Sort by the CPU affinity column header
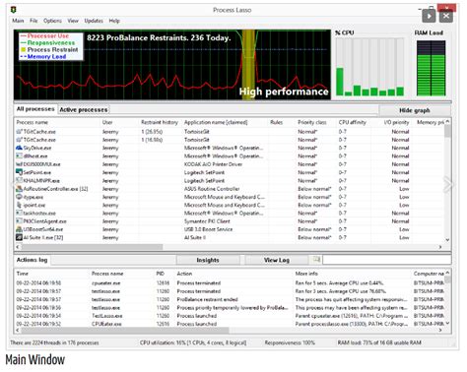Viewport: 467px width, 372px height. tap(354, 122)
